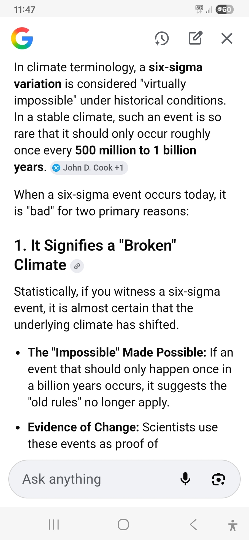Start a new chat with compose icon
Screen dimensions: 249x540
[x=195, y=38]
